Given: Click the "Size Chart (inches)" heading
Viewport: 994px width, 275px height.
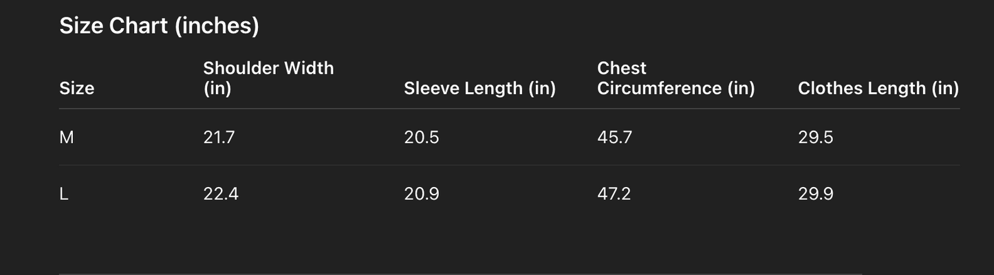Looking at the screenshot, I should click(x=159, y=26).
